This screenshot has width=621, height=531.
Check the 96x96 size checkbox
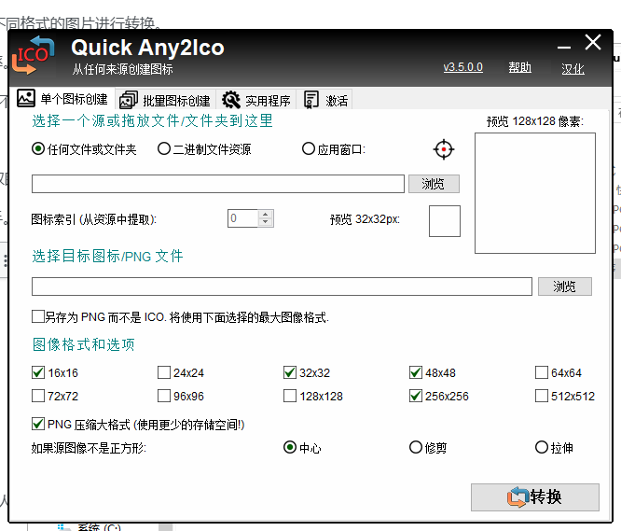163,396
